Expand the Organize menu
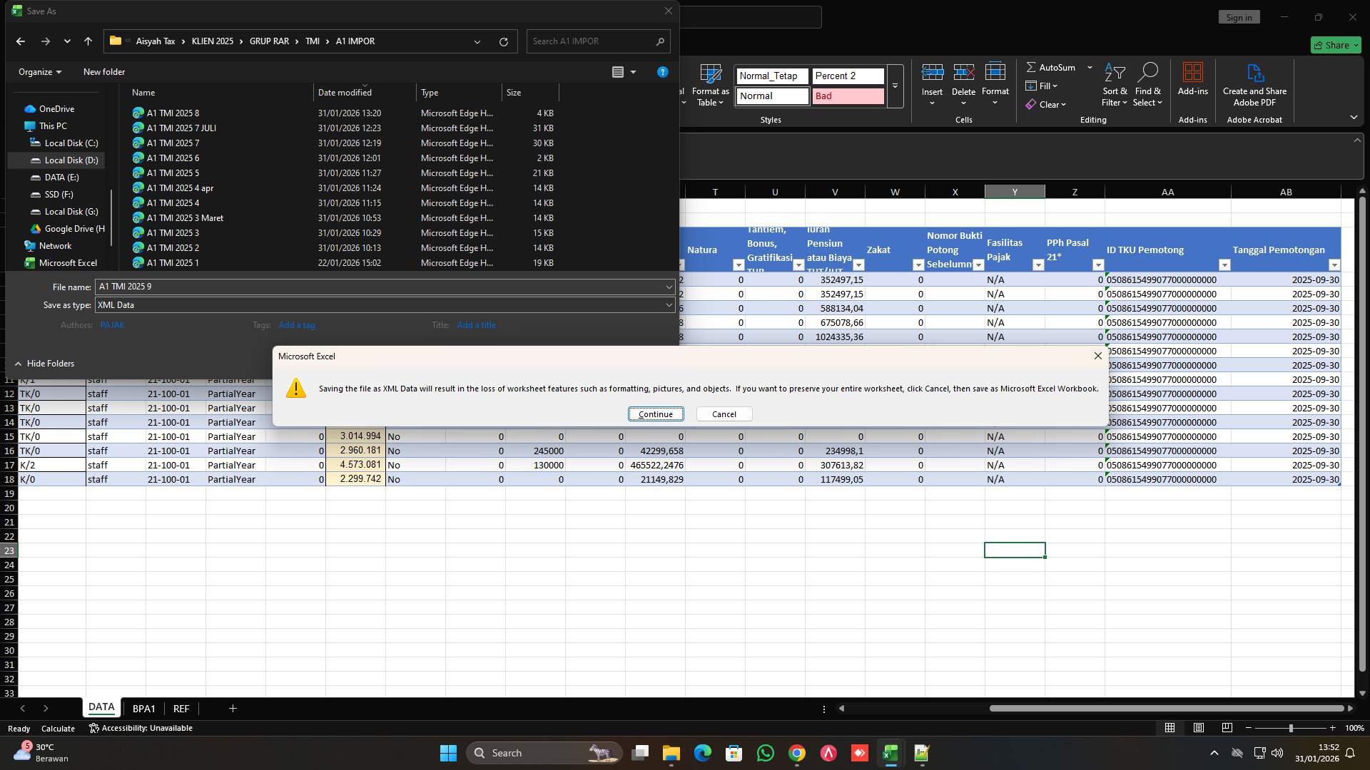 click(x=39, y=71)
